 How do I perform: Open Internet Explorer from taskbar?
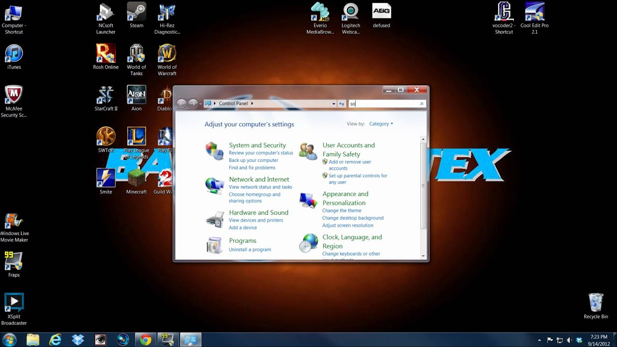point(55,340)
